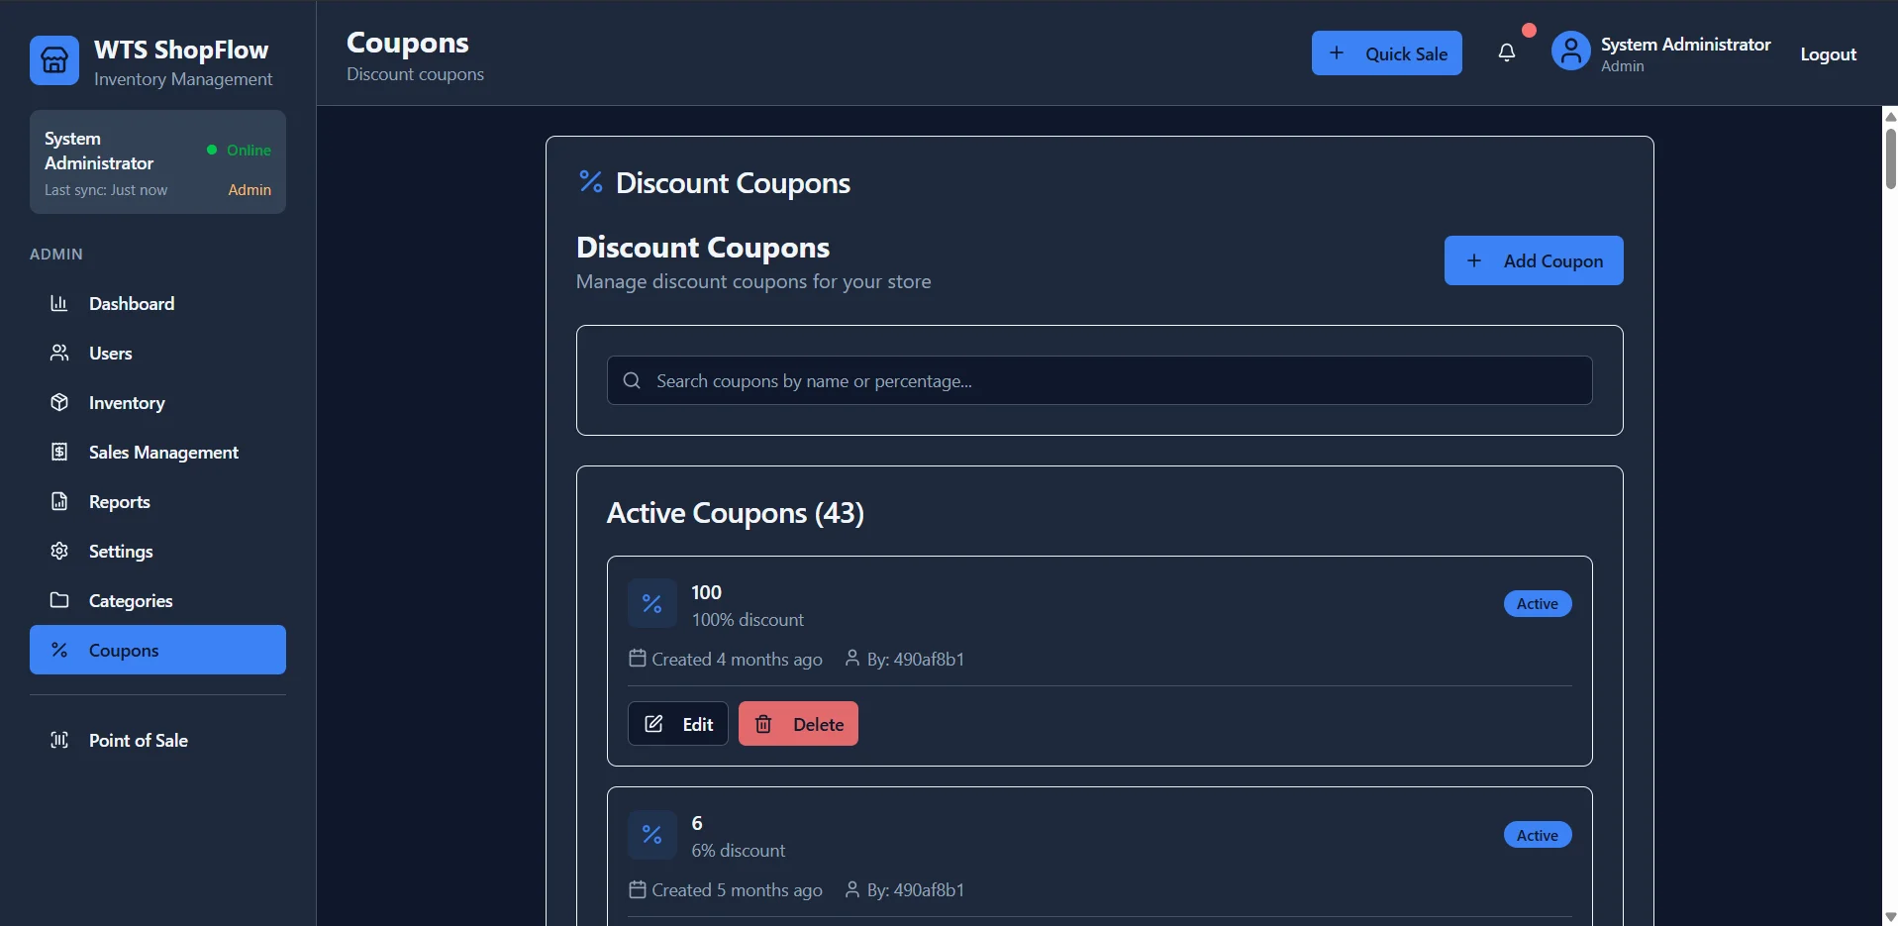Log out using the Logout link

[x=1828, y=54]
